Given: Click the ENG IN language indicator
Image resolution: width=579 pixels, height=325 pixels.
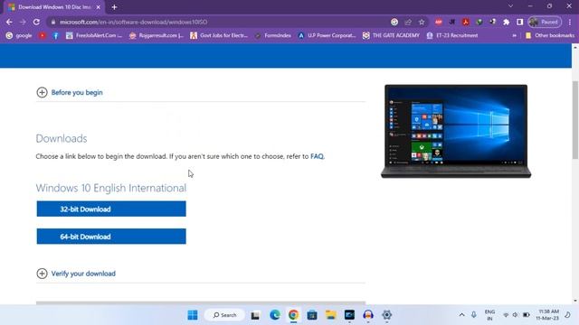Looking at the screenshot, I should click(489, 315).
